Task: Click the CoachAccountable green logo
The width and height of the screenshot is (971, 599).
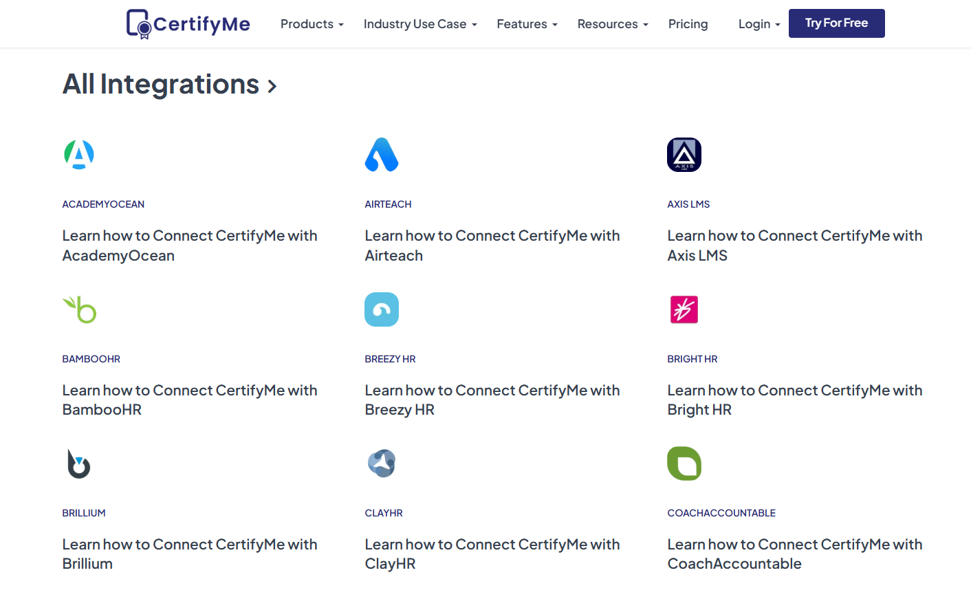Action: pyautogui.click(x=684, y=464)
